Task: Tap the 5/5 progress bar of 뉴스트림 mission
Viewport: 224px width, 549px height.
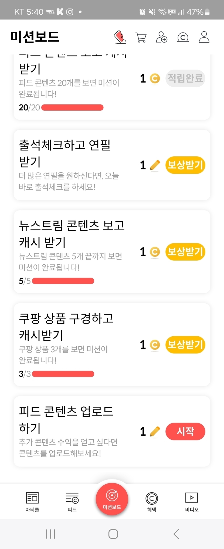Action: 63,281
